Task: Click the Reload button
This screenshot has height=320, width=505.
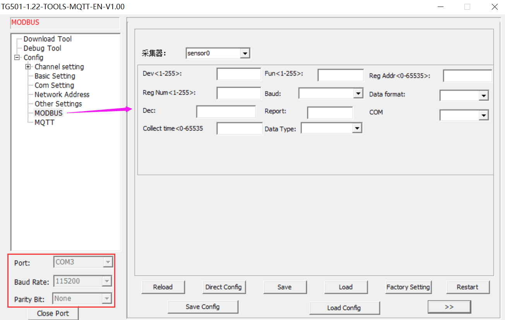Action: click(x=163, y=287)
